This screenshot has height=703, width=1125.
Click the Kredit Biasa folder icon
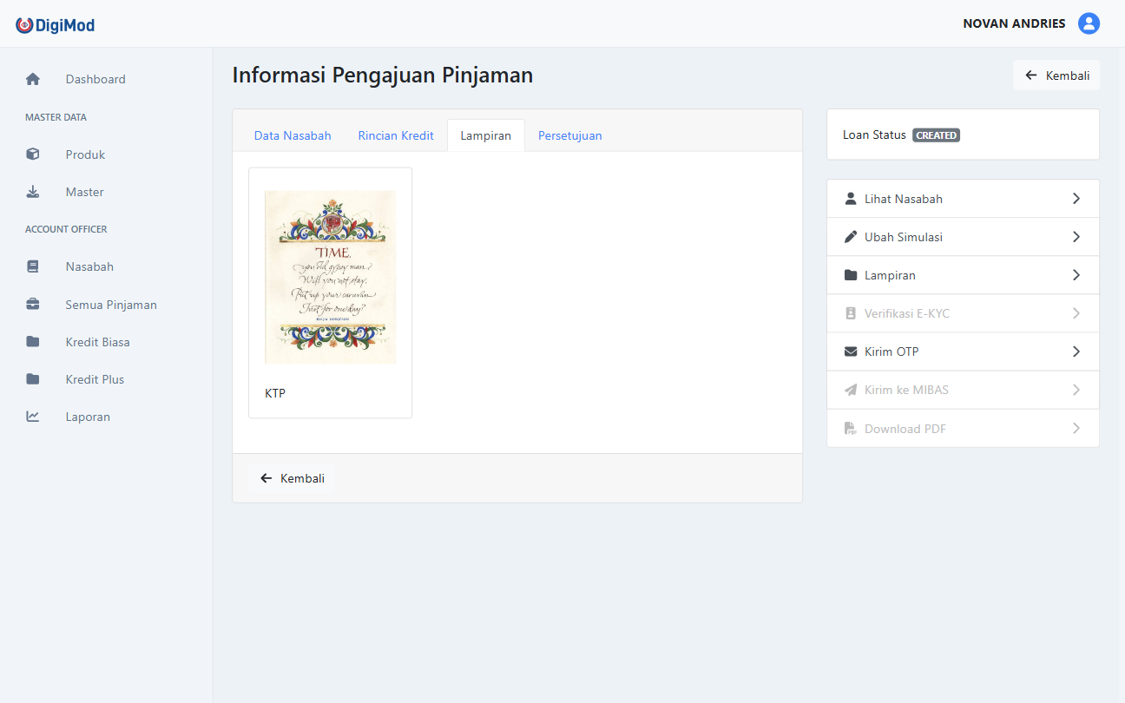point(33,342)
